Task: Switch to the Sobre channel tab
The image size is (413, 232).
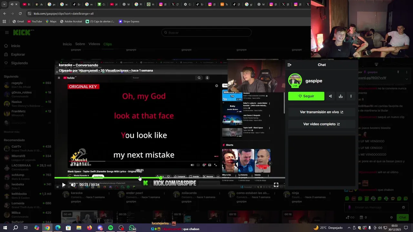Action: [80, 44]
